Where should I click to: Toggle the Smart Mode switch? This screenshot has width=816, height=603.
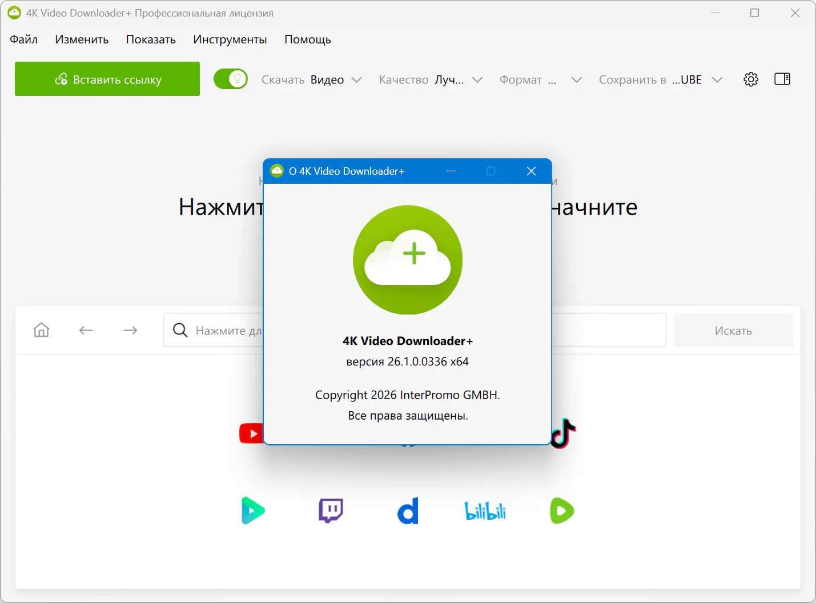231,79
